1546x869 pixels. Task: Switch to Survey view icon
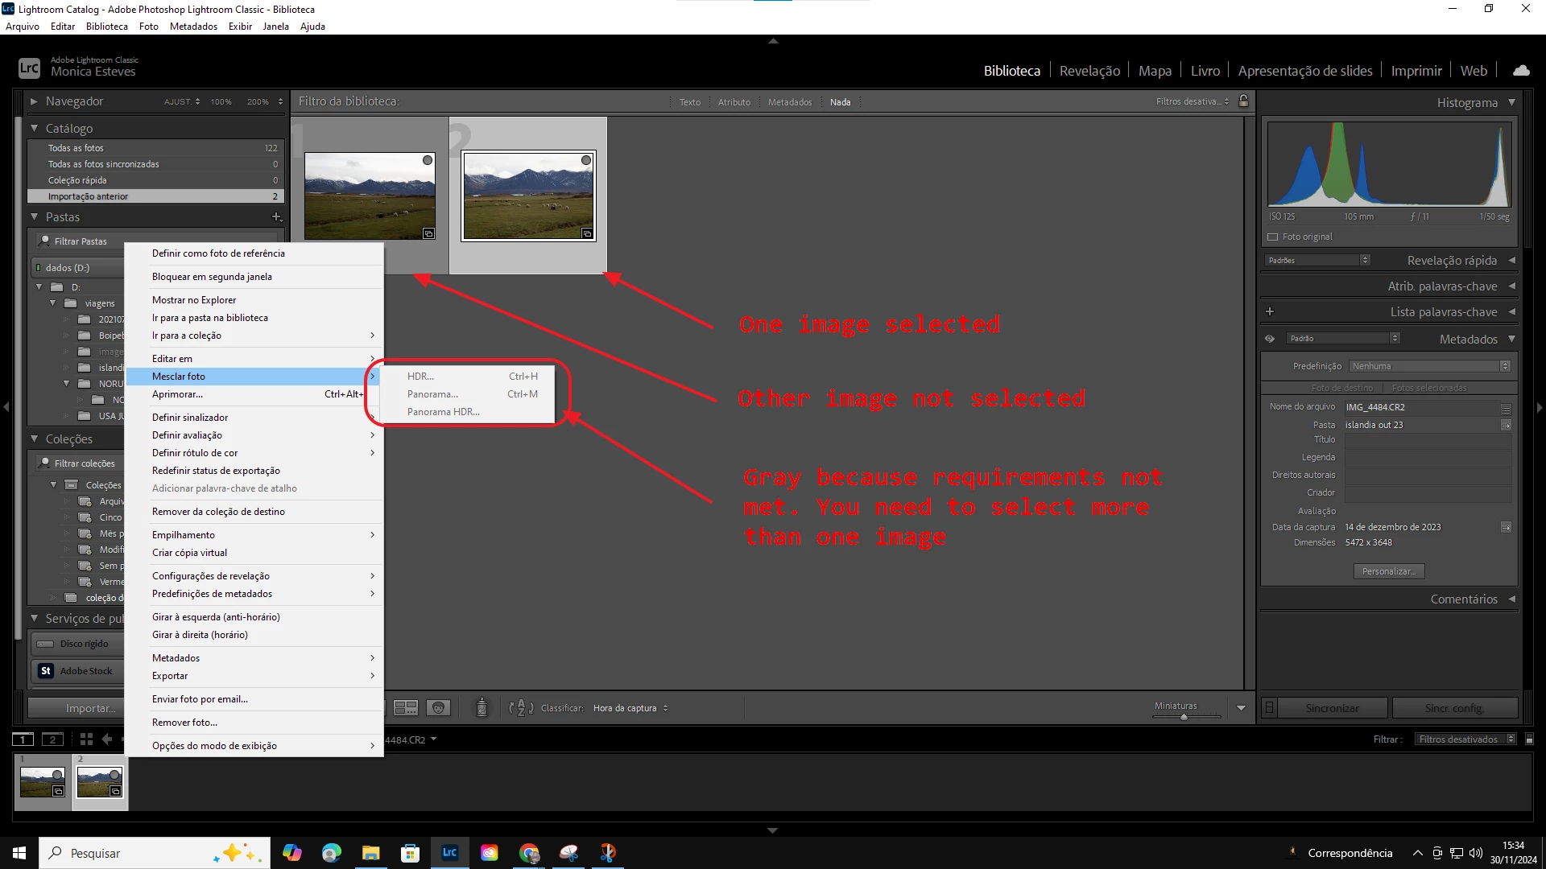coord(405,708)
